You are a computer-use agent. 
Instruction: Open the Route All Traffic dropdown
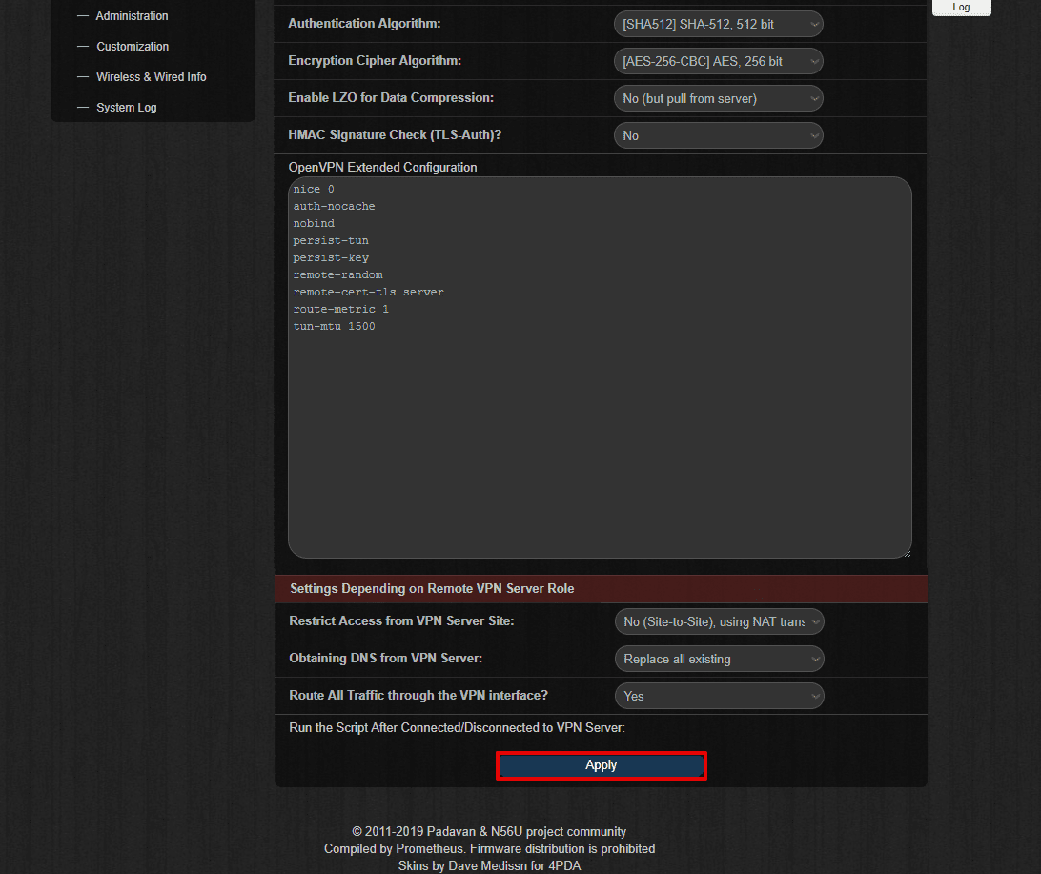tap(720, 696)
